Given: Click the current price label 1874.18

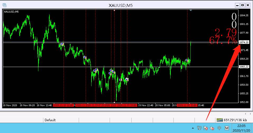Looking at the screenshot, I should tap(244, 42).
